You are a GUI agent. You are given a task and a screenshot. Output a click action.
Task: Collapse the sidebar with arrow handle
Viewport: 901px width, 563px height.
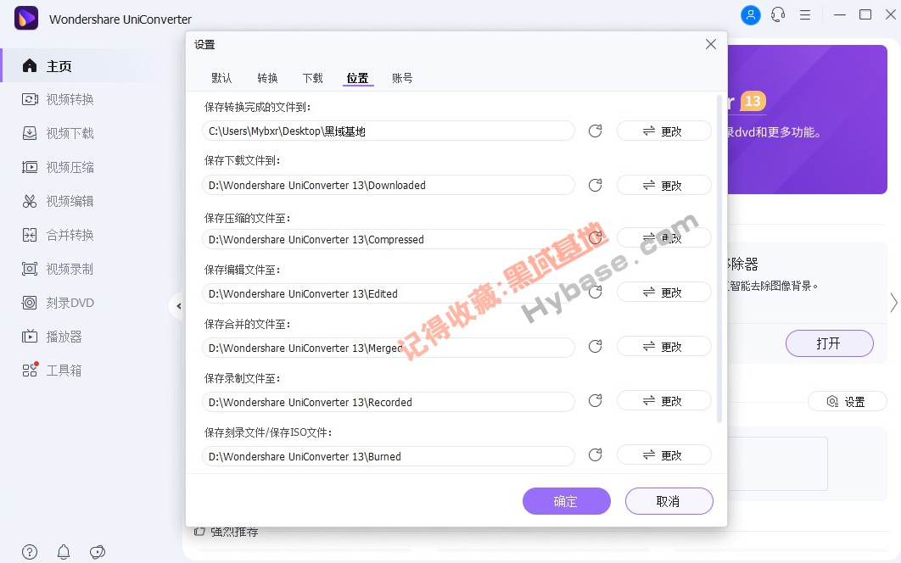tap(178, 306)
